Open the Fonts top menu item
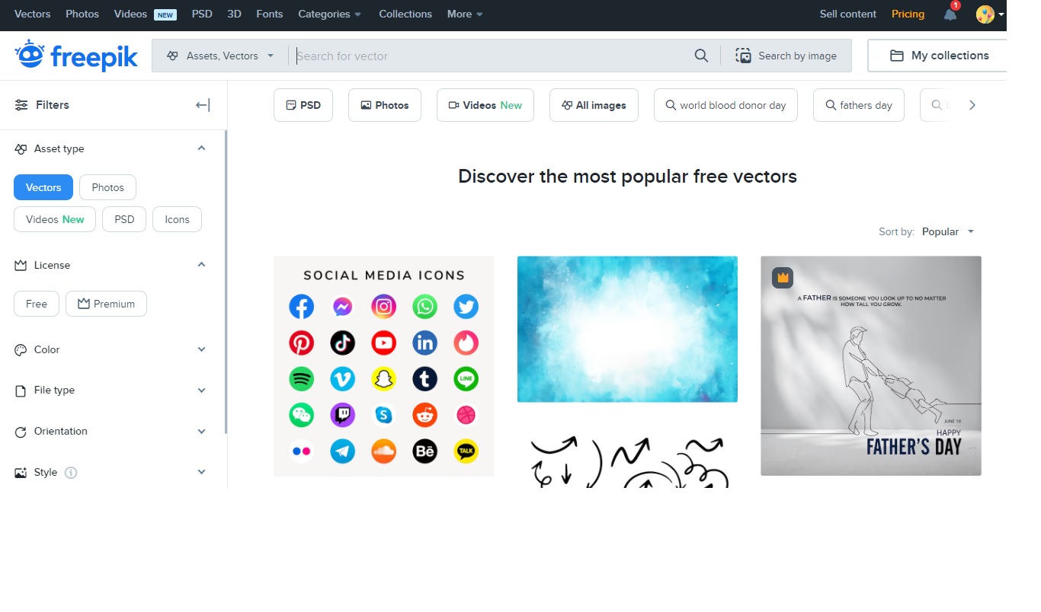Viewport: 1041px width, 612px height. click(270, 14)
